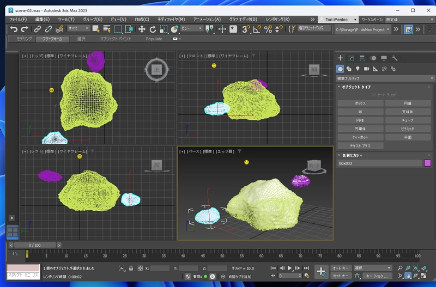Image resolution: width=436 pixels, height=287 pixels.
Task: Click the Edit Named Selection Sets icon
Action: tap(292, 29)
